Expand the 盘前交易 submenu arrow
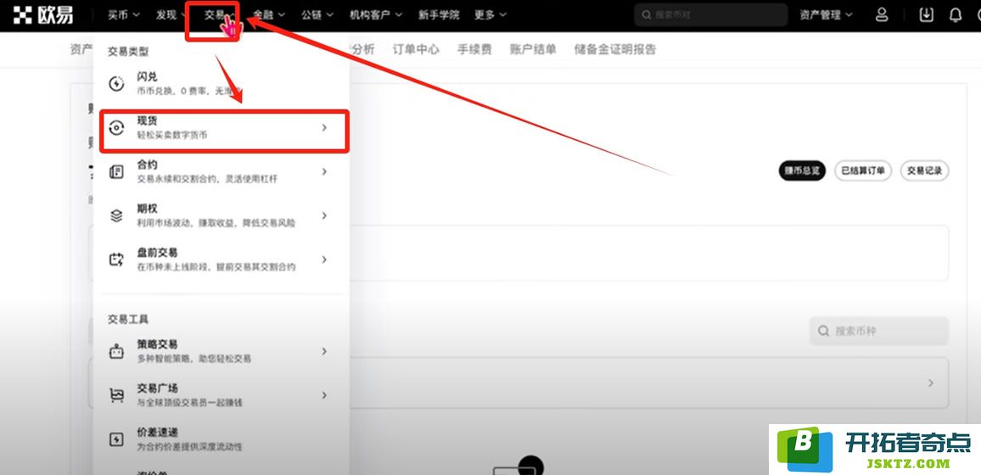The image size is (981, 475). (324, 259)
